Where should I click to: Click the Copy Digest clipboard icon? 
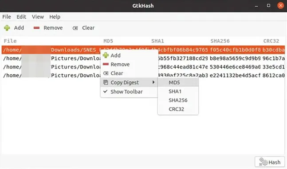[106, 82]
